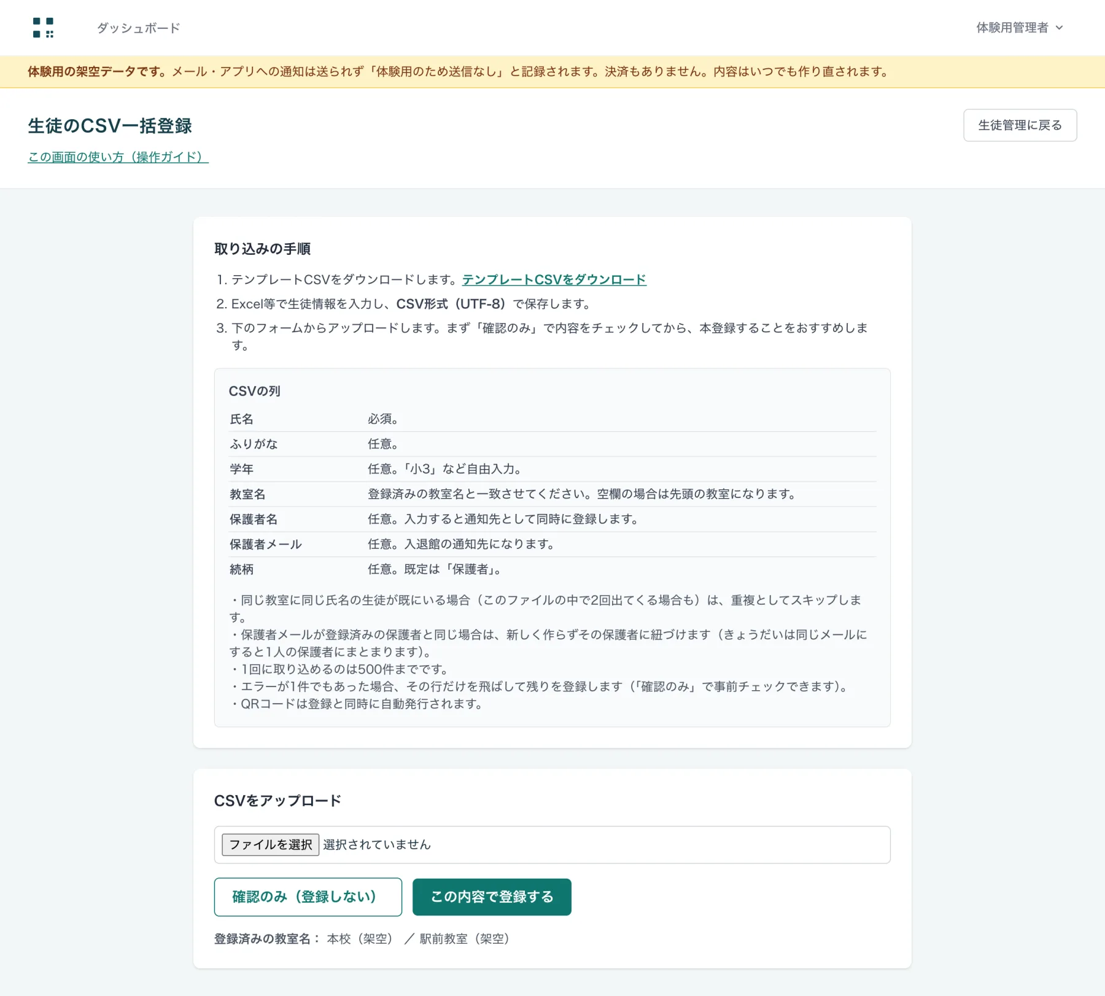Click 任意。既定は「保護者」。 text
This screenshot has height=996, width=1105.
(x=435, y=570)
